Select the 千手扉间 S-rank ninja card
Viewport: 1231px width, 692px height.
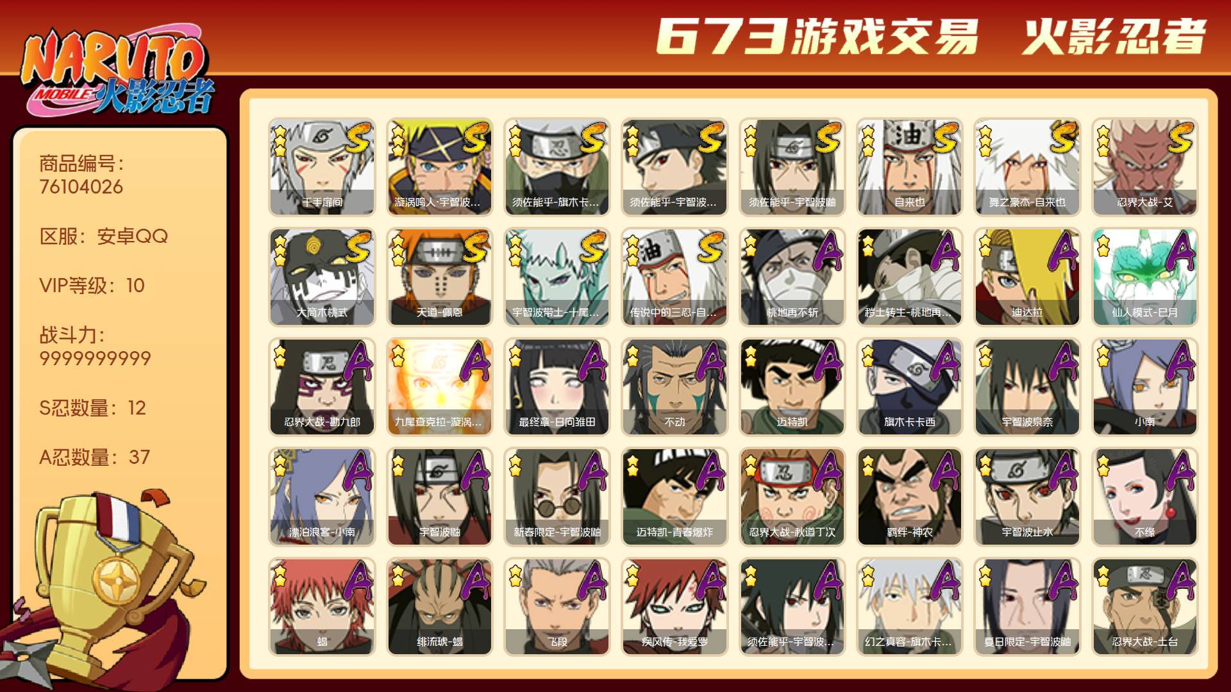point(322,167)
